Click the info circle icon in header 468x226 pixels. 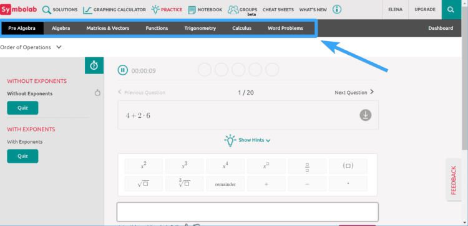337,9
